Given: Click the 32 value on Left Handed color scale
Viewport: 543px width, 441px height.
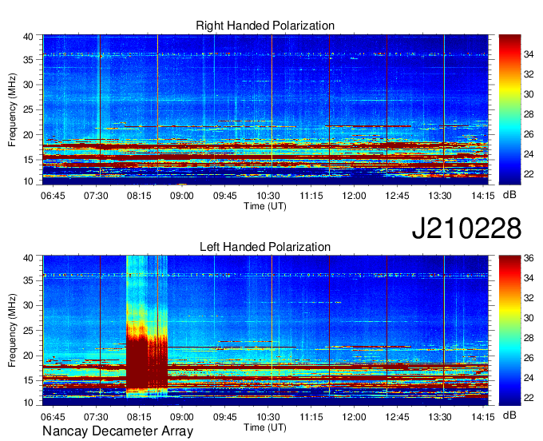Looking at the screenshot, I should click(x=529, y=298).
